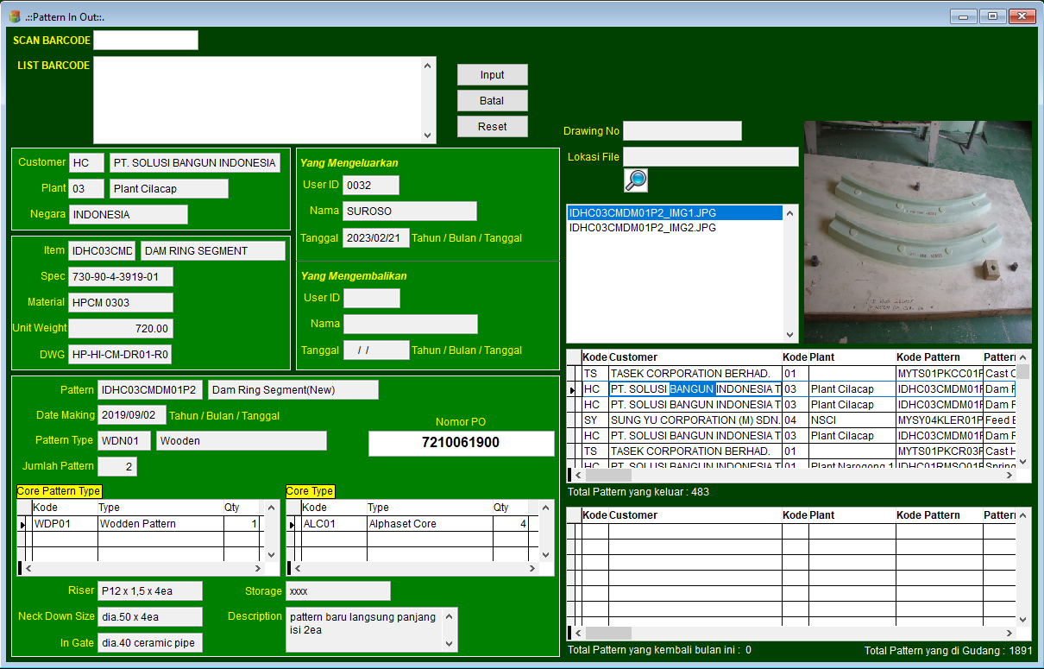
Task: Select the TASEK CORPORATION BERHAD first row
Action: (x=690, y=374)
